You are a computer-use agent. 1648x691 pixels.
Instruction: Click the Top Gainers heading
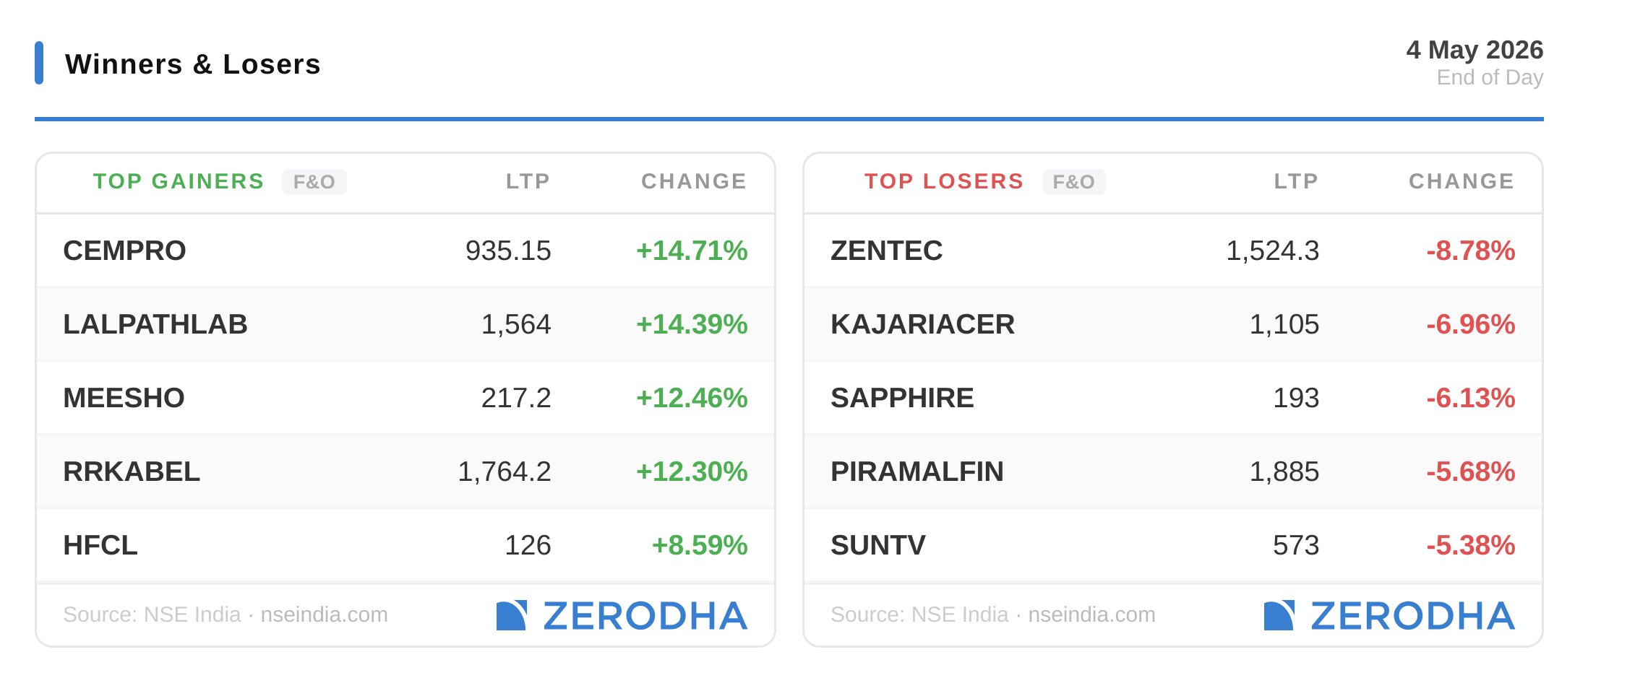pyautogui.click(x=179, y=181)
